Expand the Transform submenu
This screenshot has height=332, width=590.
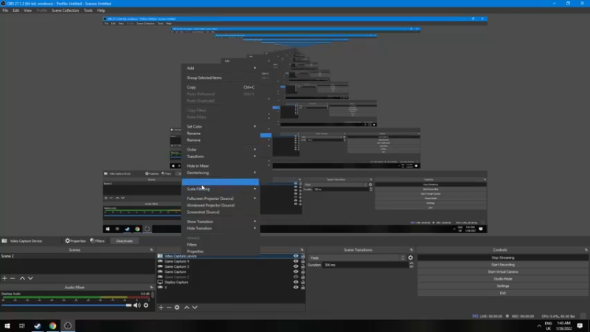(x=221, y=156)
